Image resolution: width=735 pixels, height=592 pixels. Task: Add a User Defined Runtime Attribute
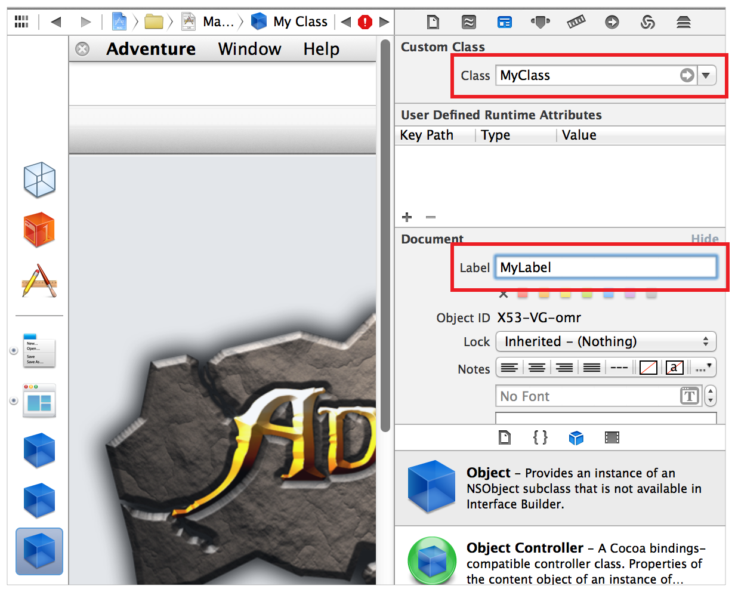coord(407,217)
